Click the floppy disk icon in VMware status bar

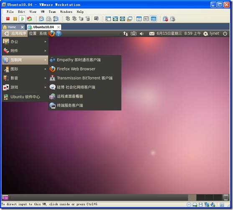click(x=201, y=205)
